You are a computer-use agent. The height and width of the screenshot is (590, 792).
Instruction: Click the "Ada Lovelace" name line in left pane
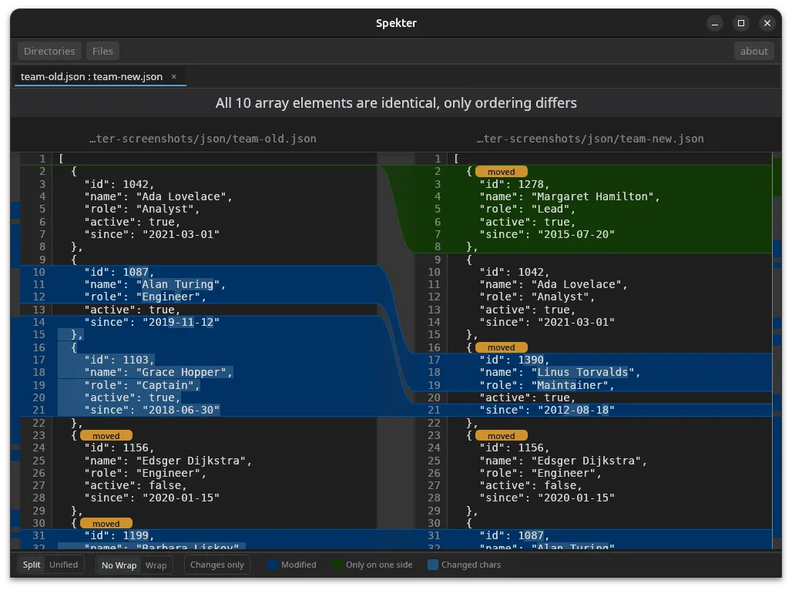point(158,196)
